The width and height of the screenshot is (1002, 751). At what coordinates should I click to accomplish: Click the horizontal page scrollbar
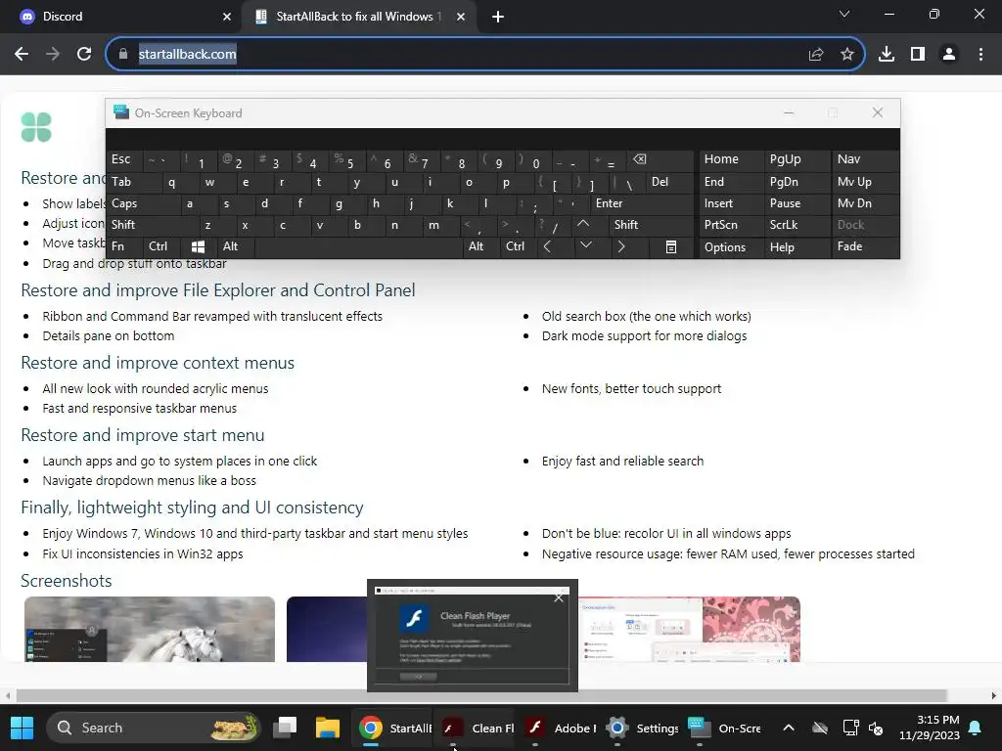(x=480, y=695)
